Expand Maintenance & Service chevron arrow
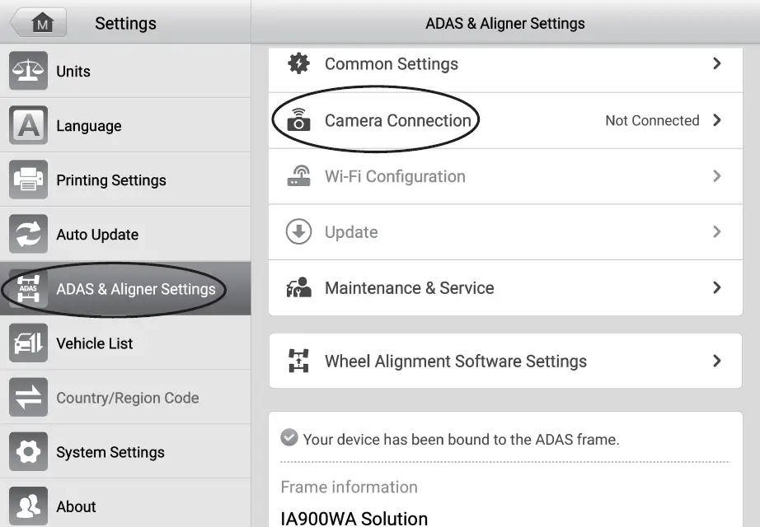Viewport: 760px width, 527px height. coord(716,287)
